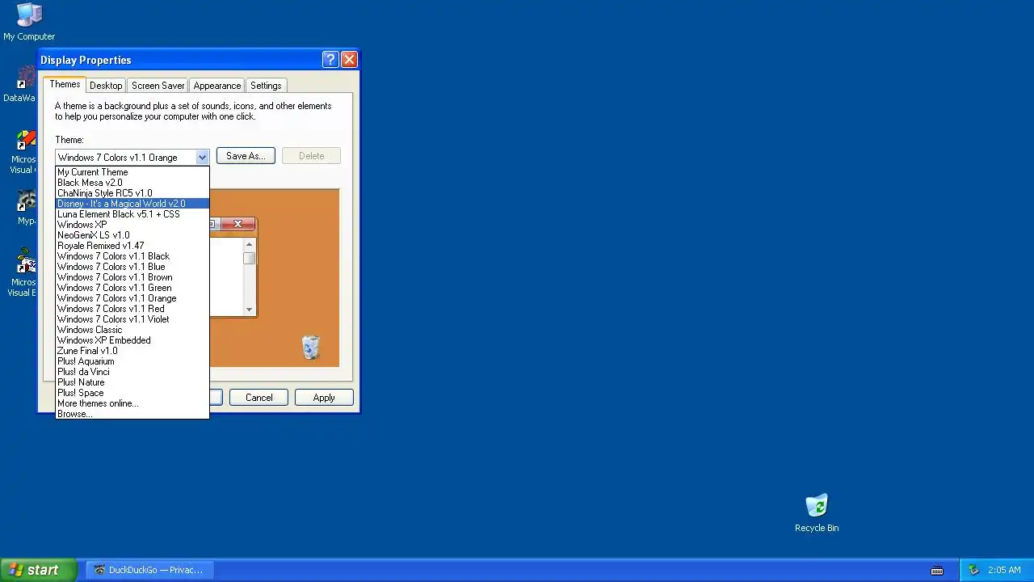Click the Cancel button
Viewport: 1034px width, 582px height.
point(259,398)
